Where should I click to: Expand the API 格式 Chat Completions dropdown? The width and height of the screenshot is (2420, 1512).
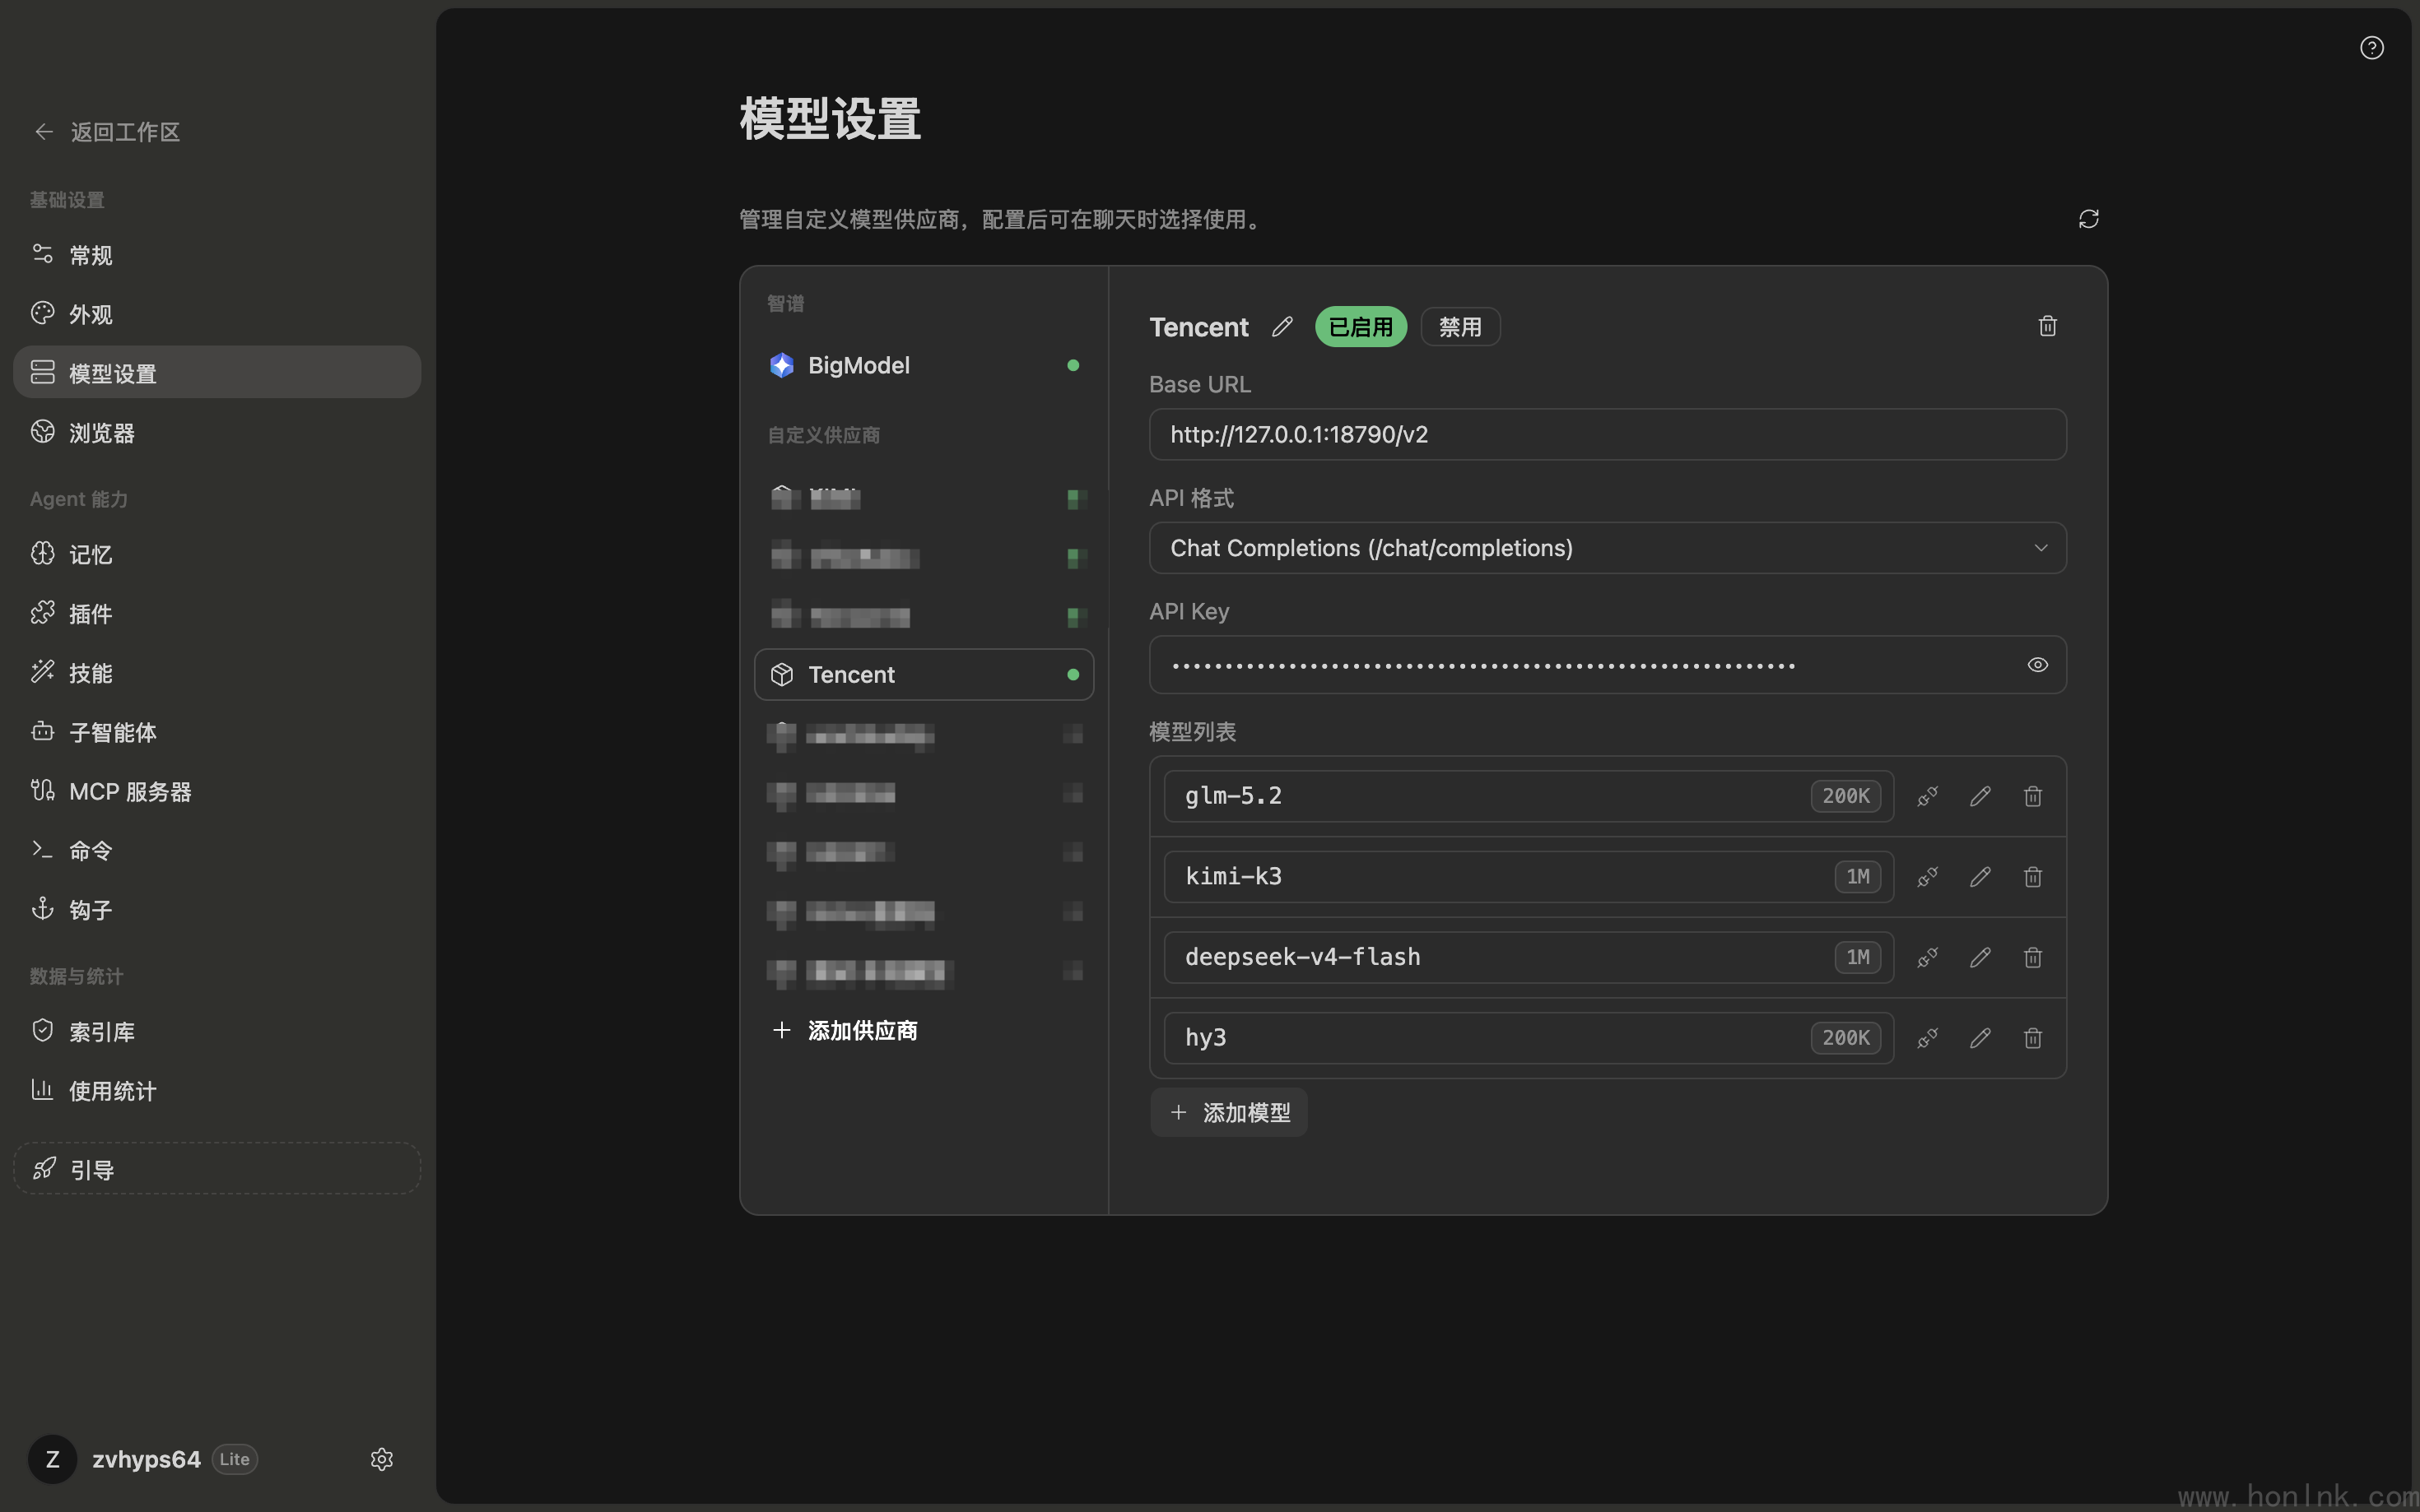pyautogui.click(x=1607, y=548)
